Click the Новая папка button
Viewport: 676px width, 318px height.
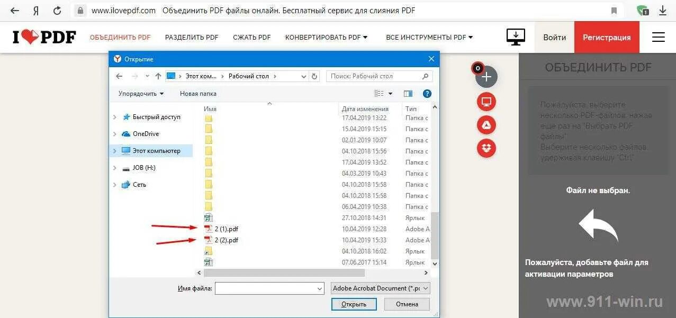[198, 94]
